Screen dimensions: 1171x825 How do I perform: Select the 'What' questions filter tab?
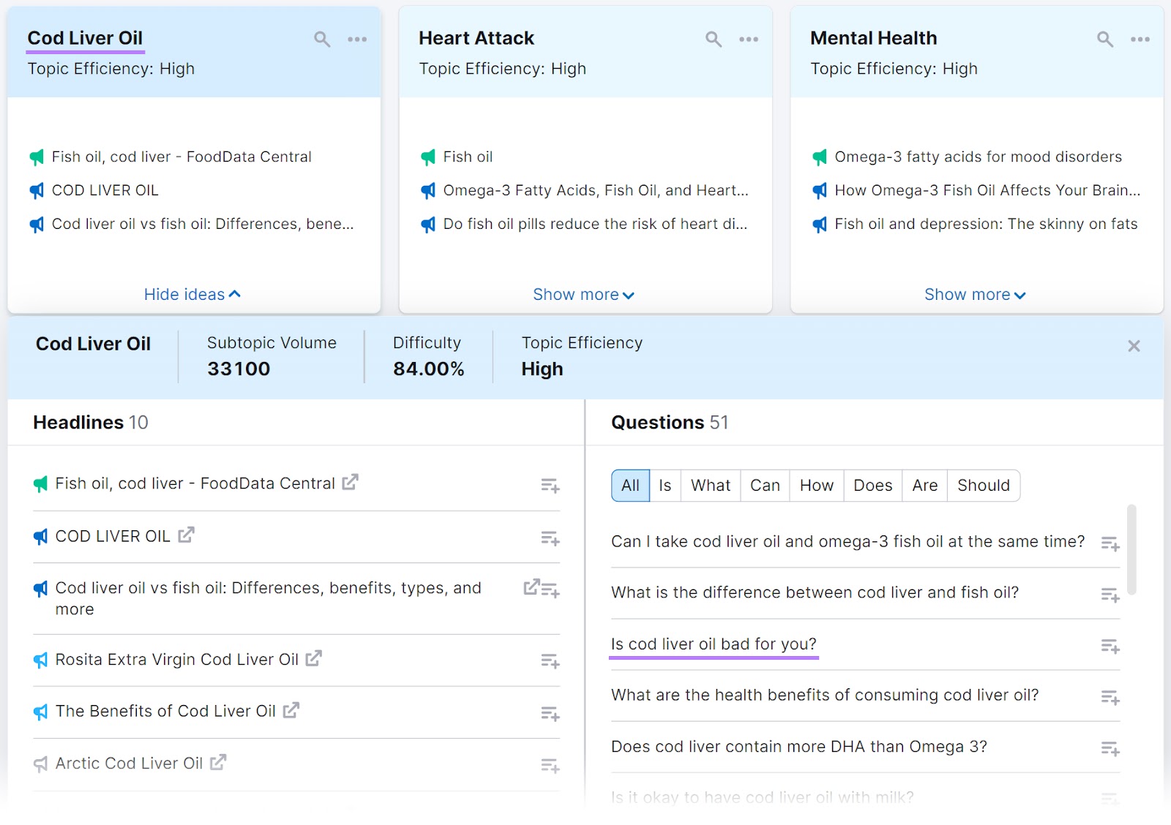click(710, 486)
